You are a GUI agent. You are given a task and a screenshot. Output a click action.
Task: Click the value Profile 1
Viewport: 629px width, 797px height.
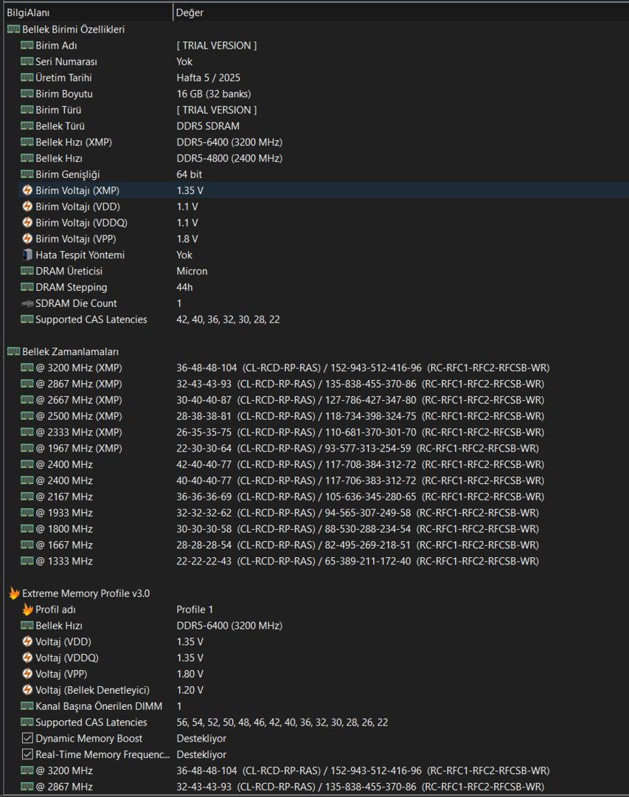pyautogui.click(x=195, y=610)
